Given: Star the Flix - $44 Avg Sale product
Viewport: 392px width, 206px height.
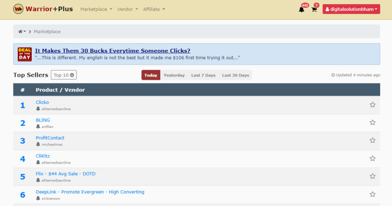Looking at the screenshot, I should [x=372, y=176].
